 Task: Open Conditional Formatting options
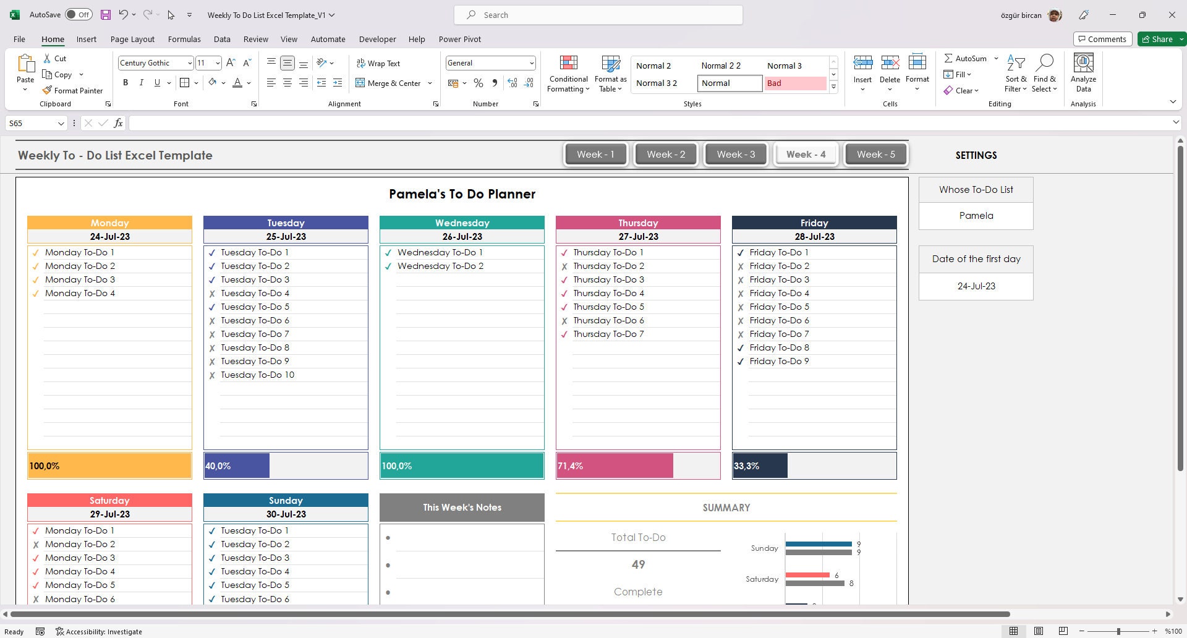pos(568,73)
